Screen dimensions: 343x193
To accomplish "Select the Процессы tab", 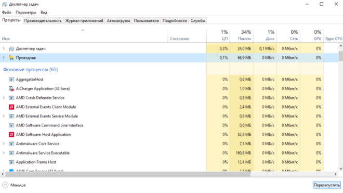I will [x=11, y=20].
